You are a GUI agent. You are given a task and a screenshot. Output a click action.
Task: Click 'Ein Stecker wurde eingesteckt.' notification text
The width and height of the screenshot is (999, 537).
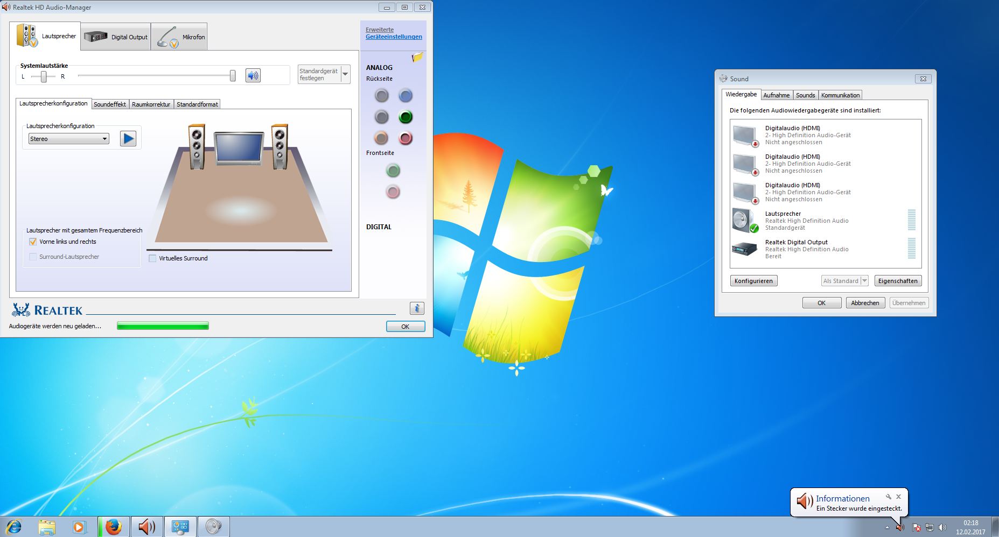[x=859, y=508]
